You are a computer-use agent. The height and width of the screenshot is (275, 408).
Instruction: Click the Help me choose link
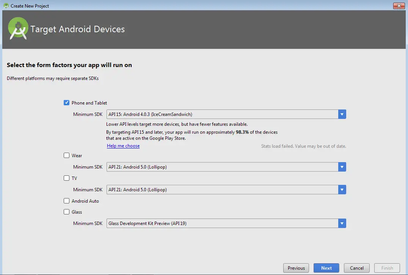[123, 145]
